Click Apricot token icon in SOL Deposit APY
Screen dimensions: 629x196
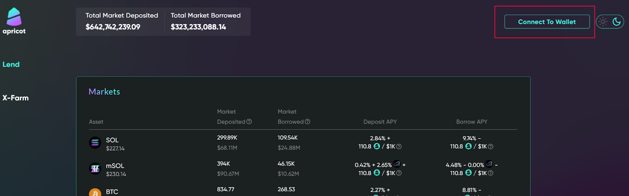pyautogui.click(x=377, y=146)
